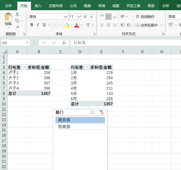181x170 pixels.
Task: Apply the red font color
Action: (x=77, y=25)
